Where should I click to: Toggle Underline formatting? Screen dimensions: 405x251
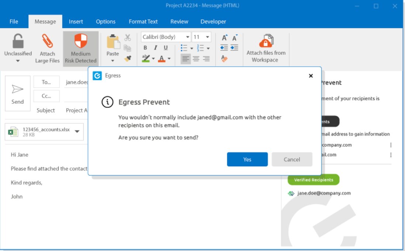pos(166,48)
